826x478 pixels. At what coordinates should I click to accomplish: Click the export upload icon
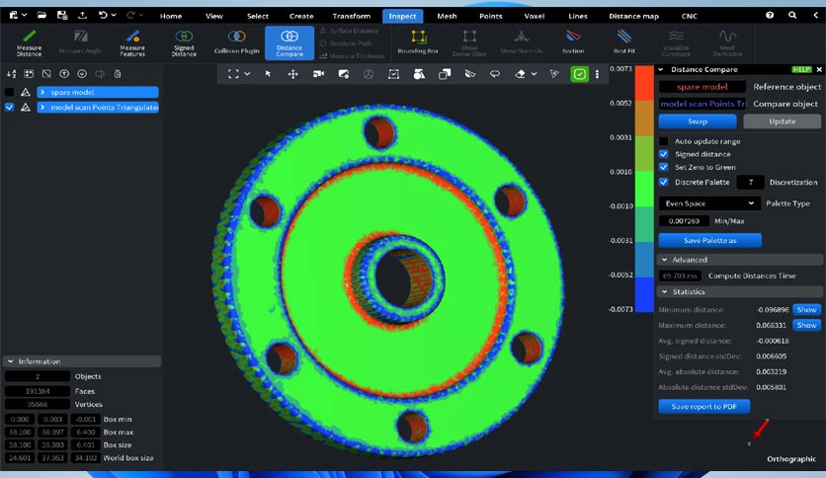point(83,15)
